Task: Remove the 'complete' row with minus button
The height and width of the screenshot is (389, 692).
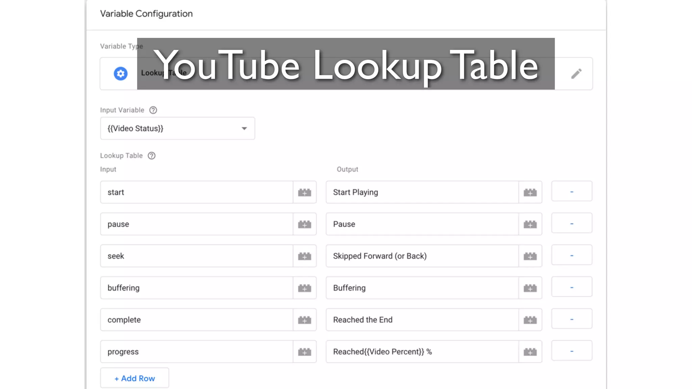Action: [x=572, y=319]
